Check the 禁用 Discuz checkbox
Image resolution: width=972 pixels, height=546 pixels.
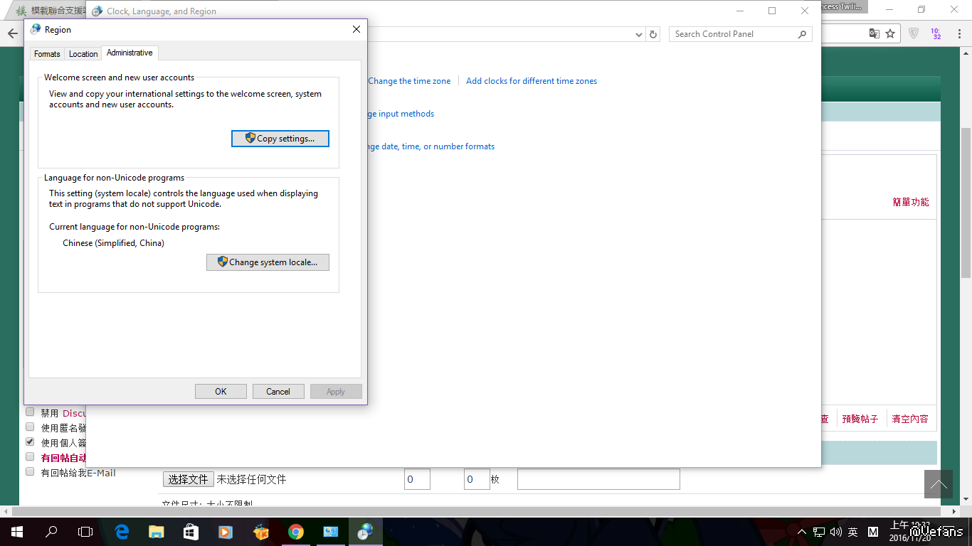pos(30,412)
